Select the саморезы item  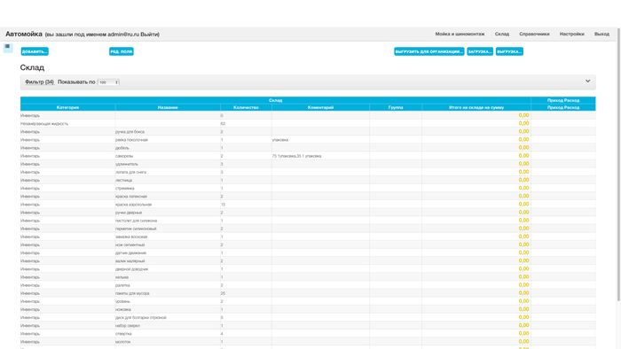(x=124, y=156)
